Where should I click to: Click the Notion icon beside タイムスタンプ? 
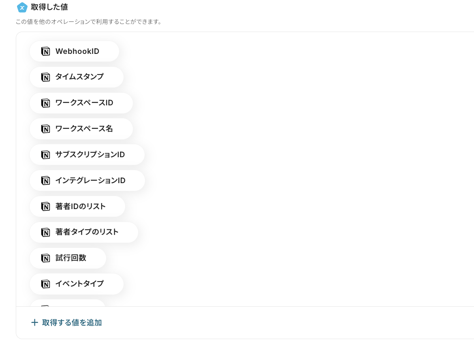[45, 77]
